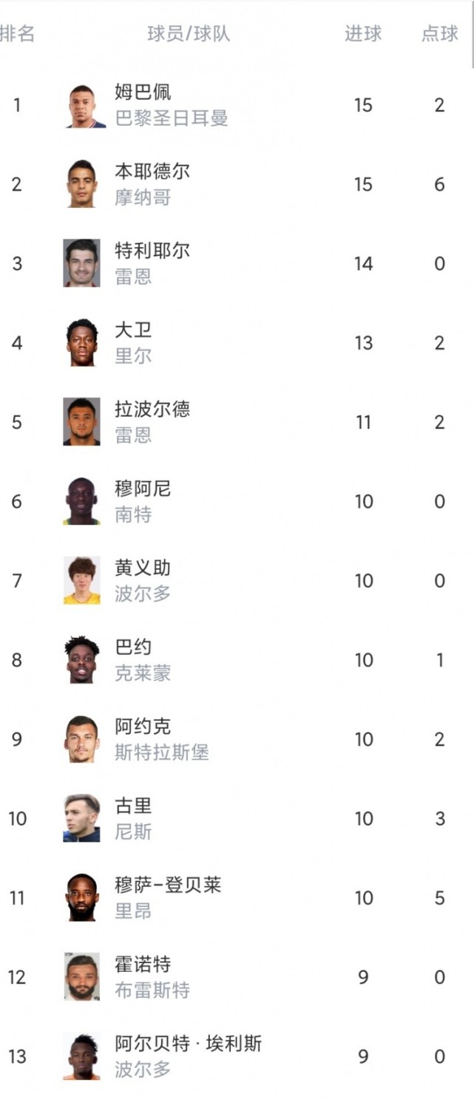Tap 巴约's player portrait
Viewport: 474px width, 1102px height.
click(81, 659)
